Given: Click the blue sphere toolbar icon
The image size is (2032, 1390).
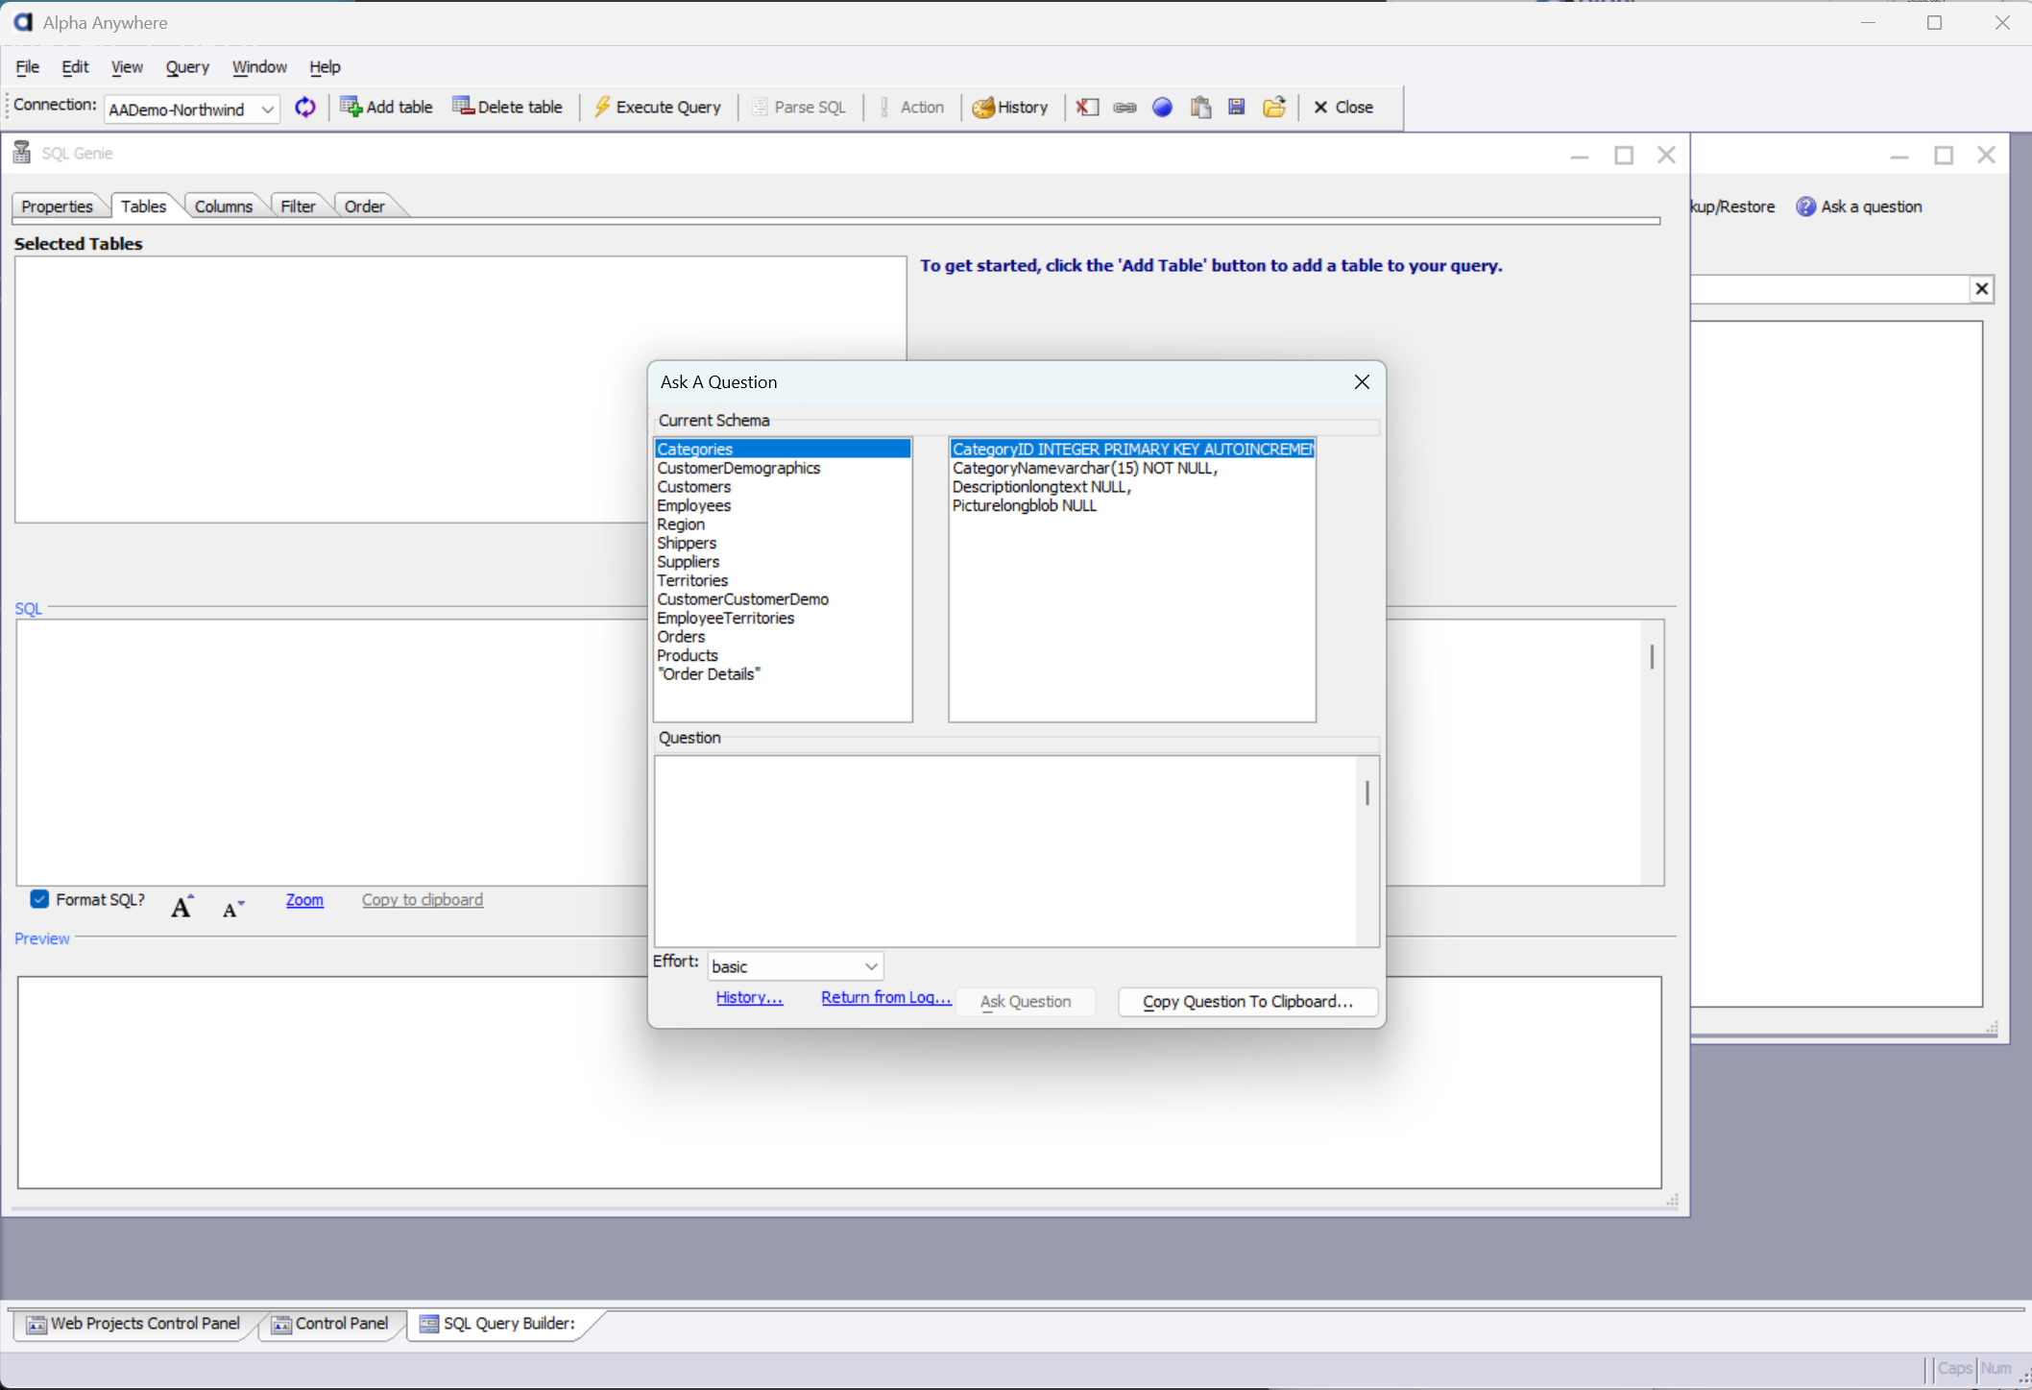Looking at the screenshot, I should tap(1162, 108).
